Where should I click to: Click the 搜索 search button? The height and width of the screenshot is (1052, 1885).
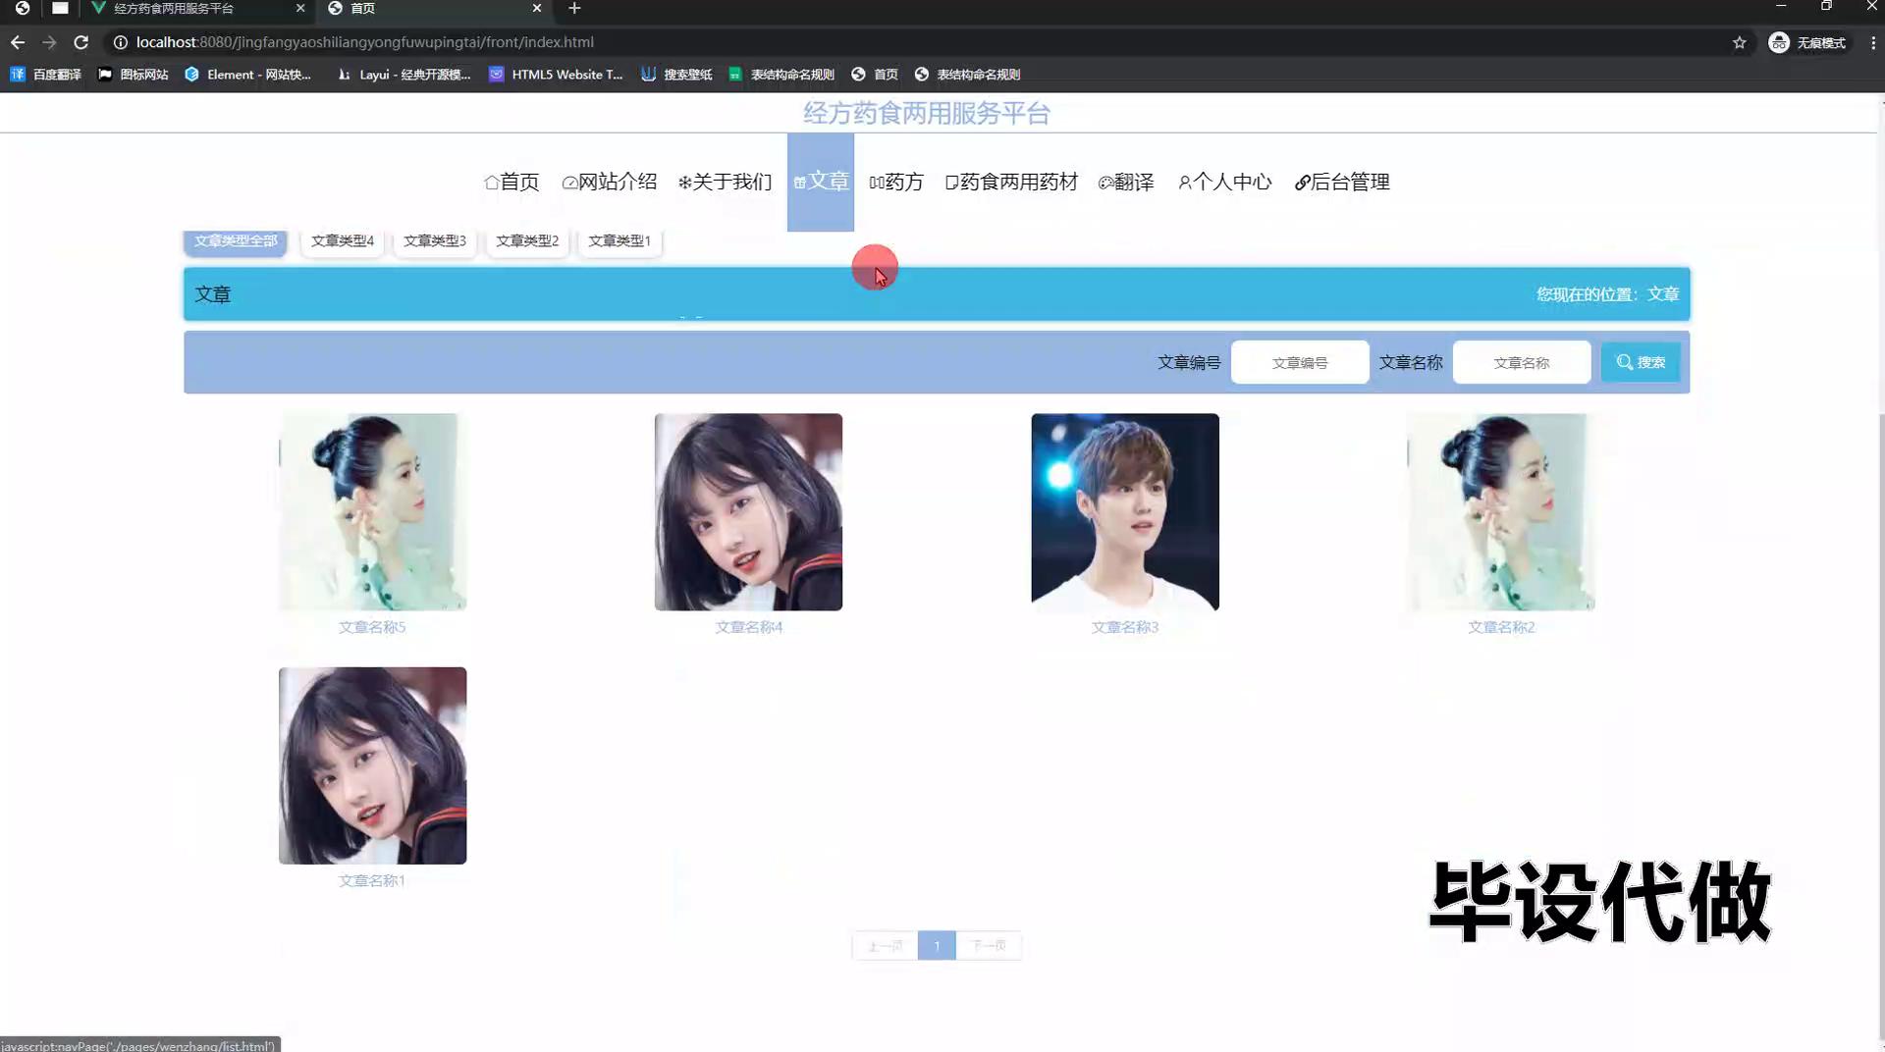coord(1640,362)
